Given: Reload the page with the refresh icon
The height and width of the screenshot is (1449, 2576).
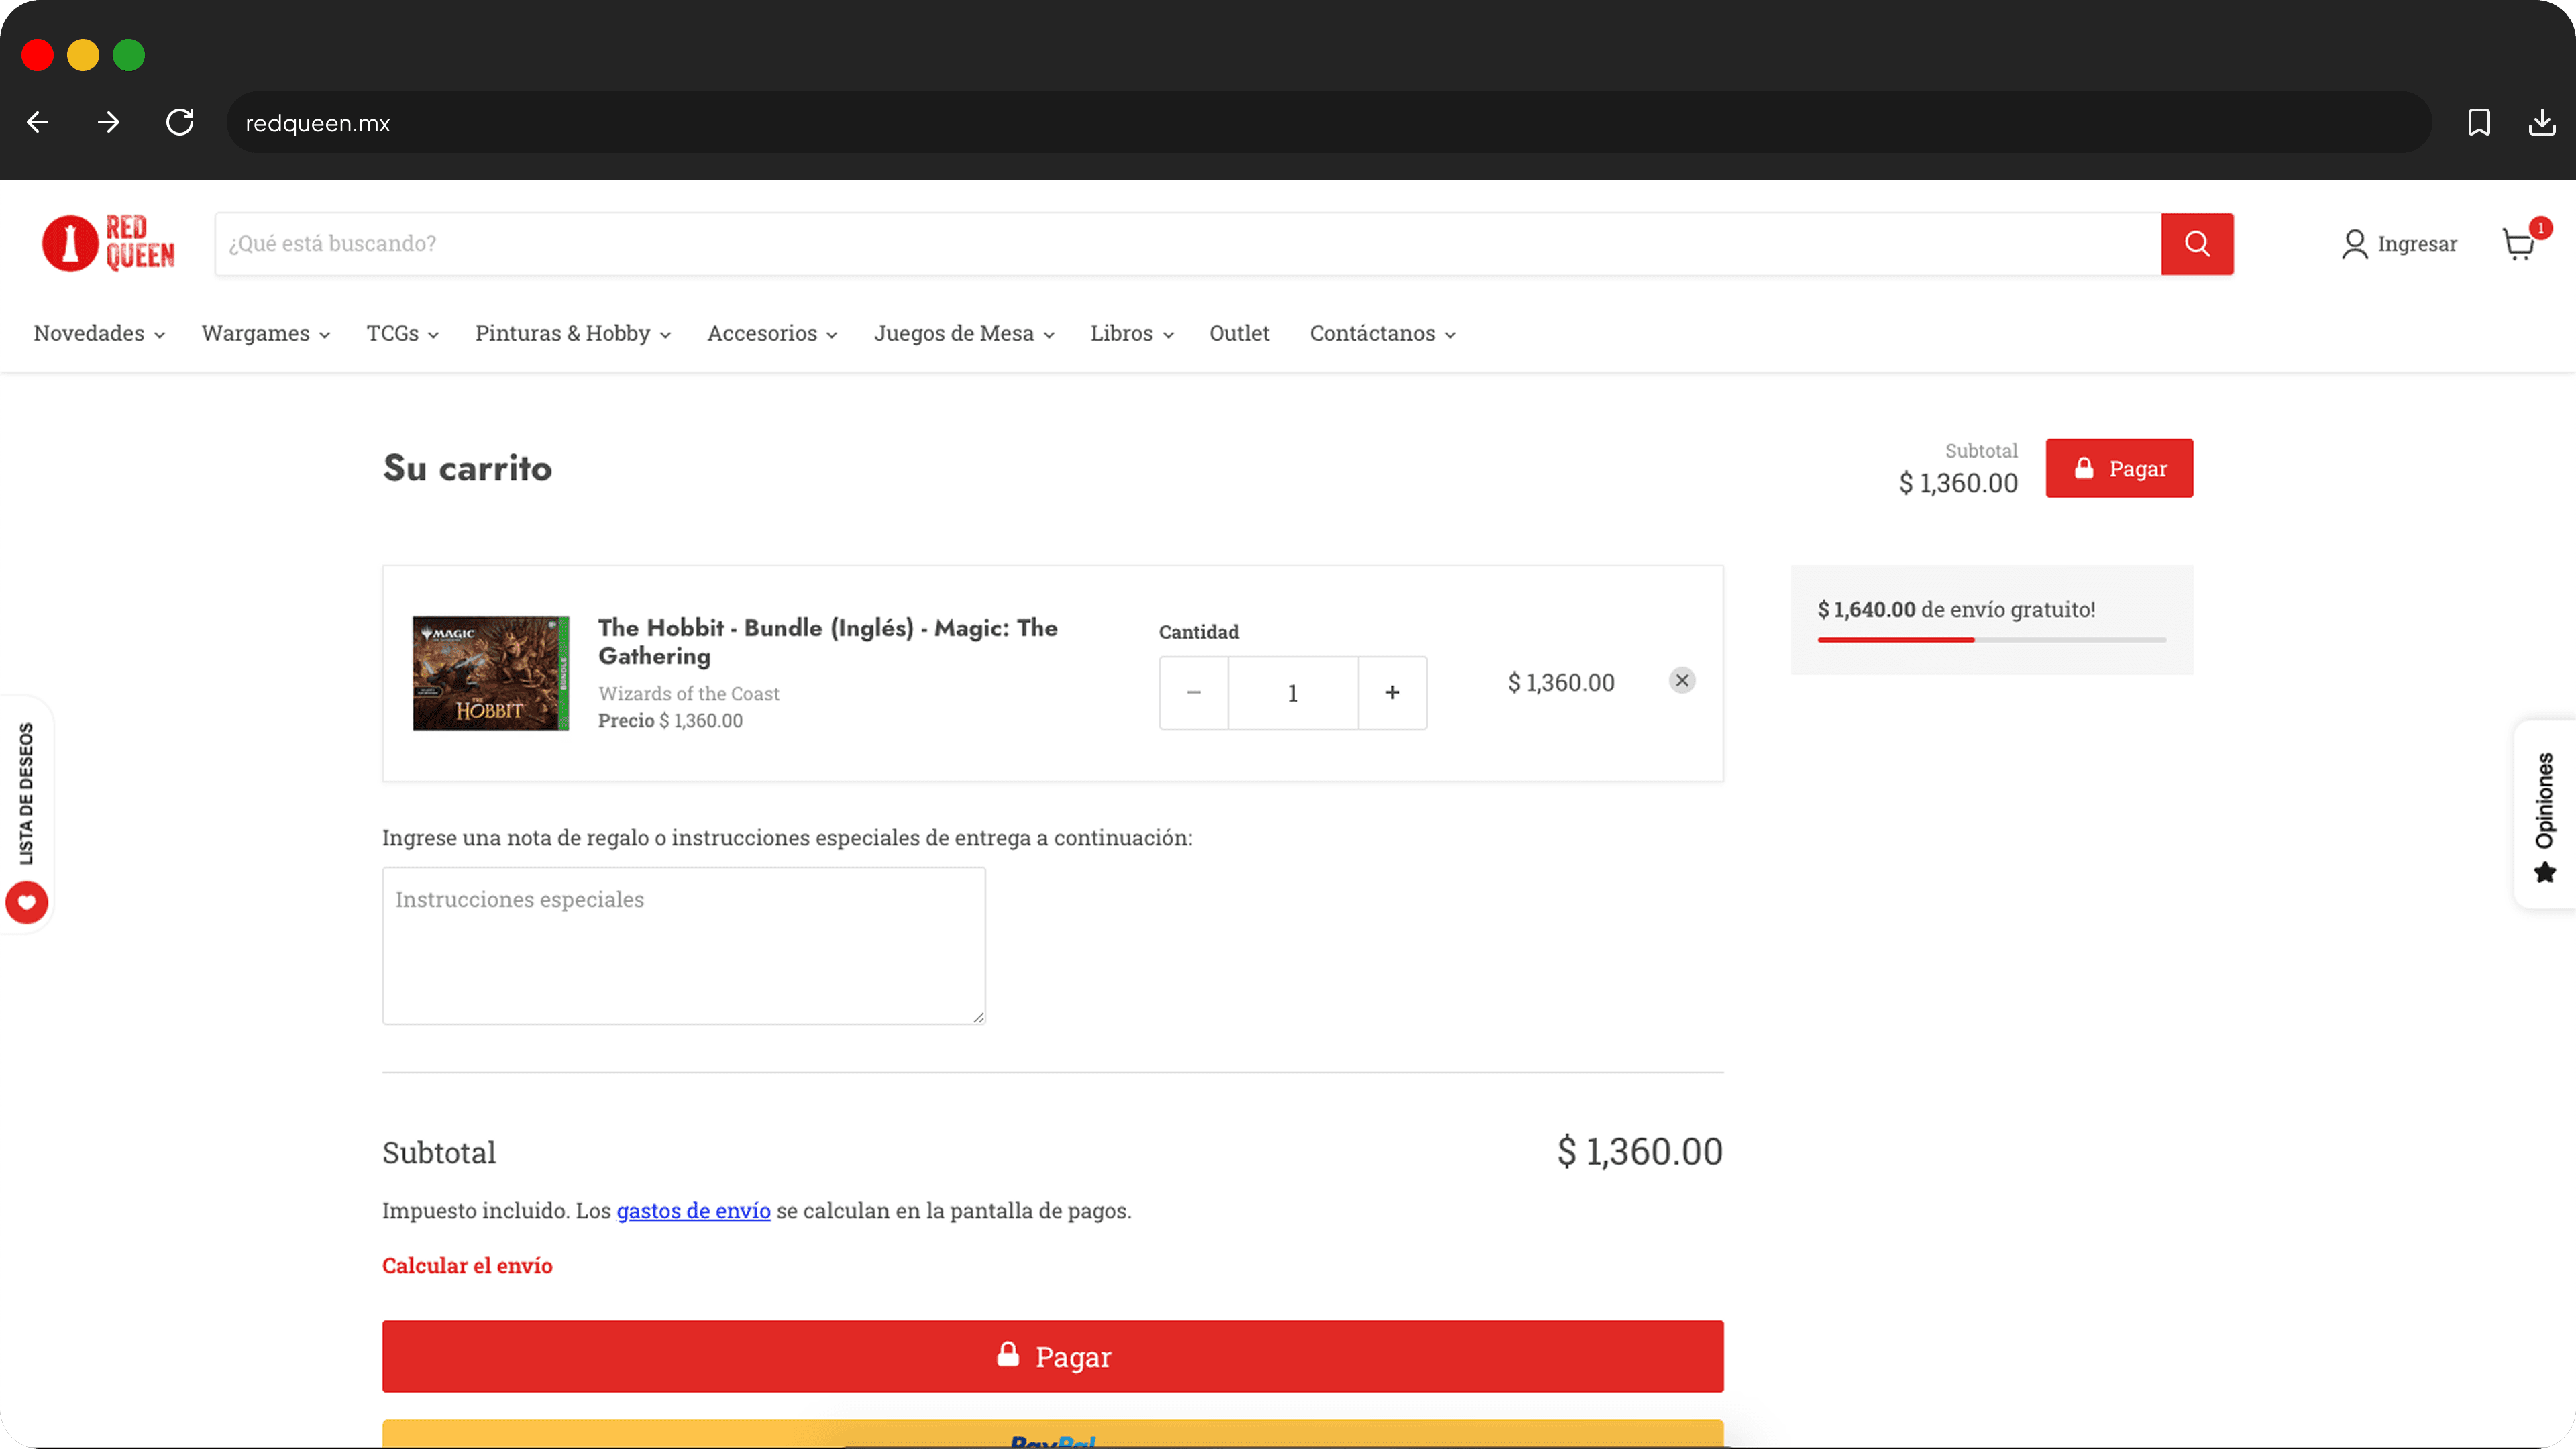Looking at the screenshot, I should point(180,122).
